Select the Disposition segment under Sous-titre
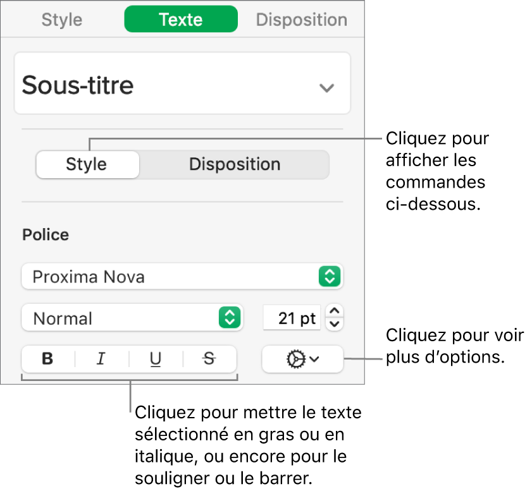 [235, 165]
